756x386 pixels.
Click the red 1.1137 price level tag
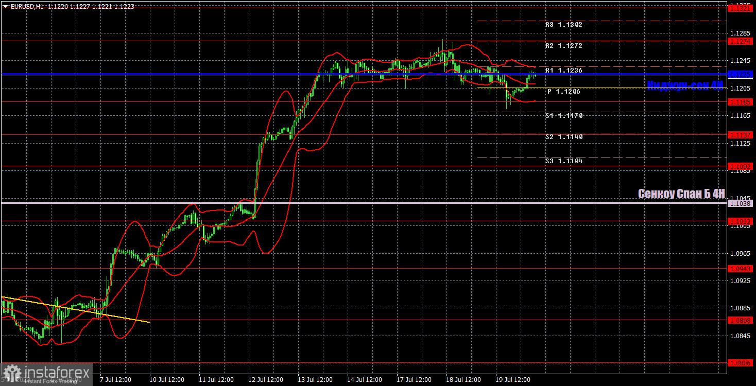point(741,135)
